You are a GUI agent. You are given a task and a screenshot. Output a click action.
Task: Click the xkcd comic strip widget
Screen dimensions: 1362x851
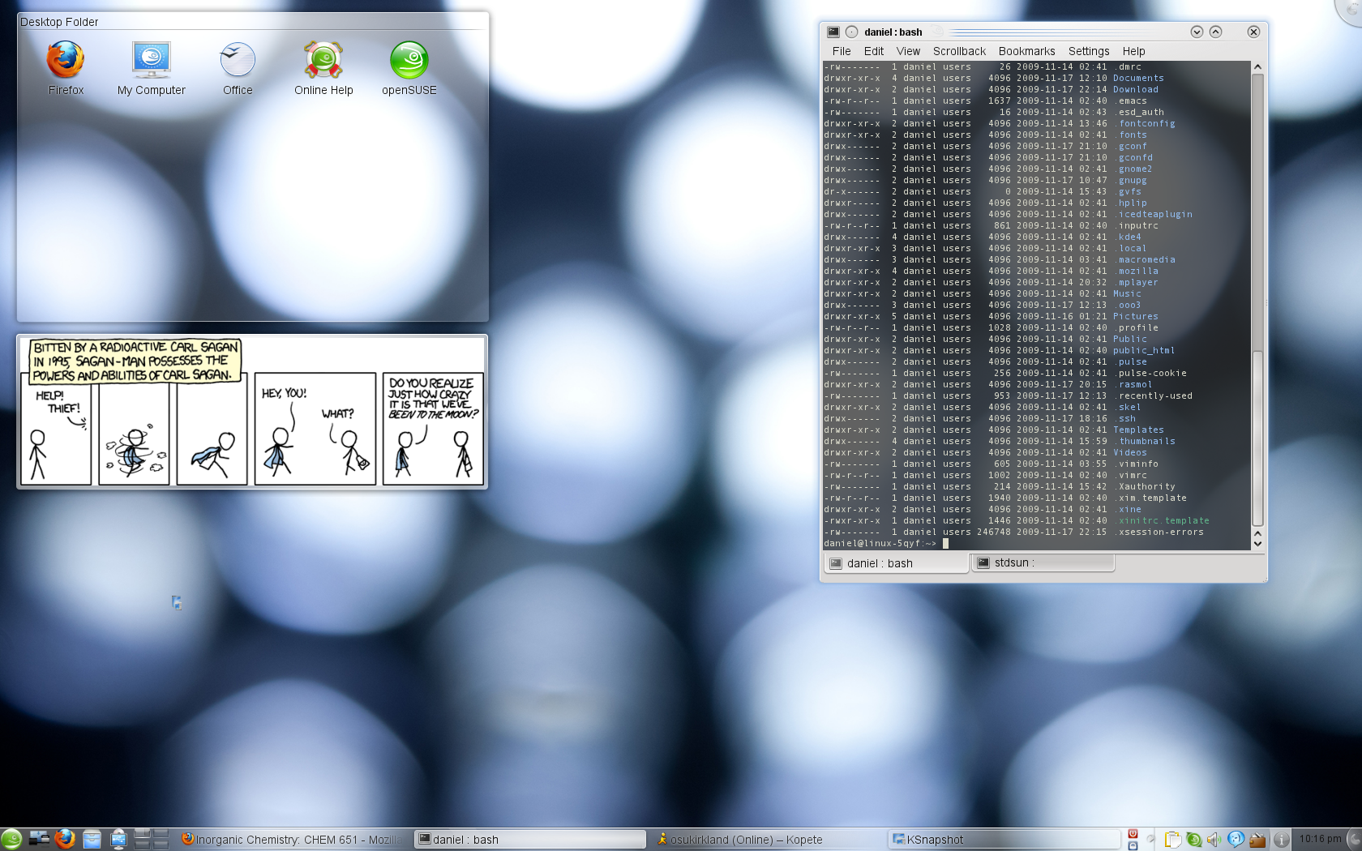tap(252, 413)
